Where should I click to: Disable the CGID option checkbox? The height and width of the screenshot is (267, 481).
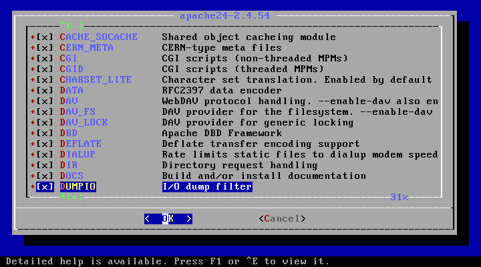(x=45, y=69)
